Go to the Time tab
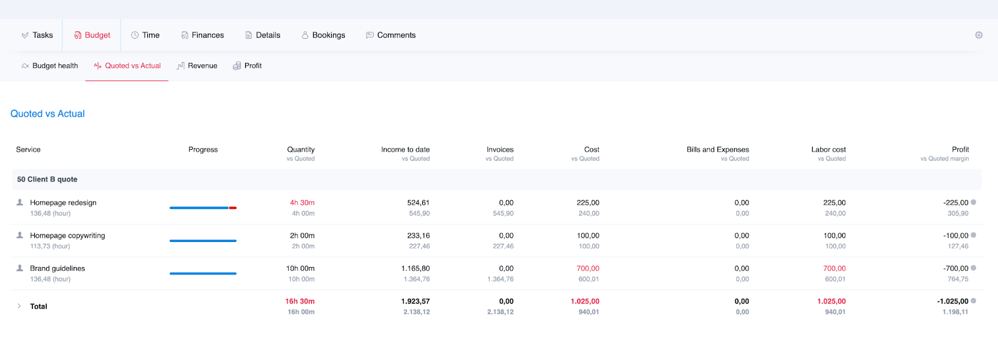 [x=145, y=35]
